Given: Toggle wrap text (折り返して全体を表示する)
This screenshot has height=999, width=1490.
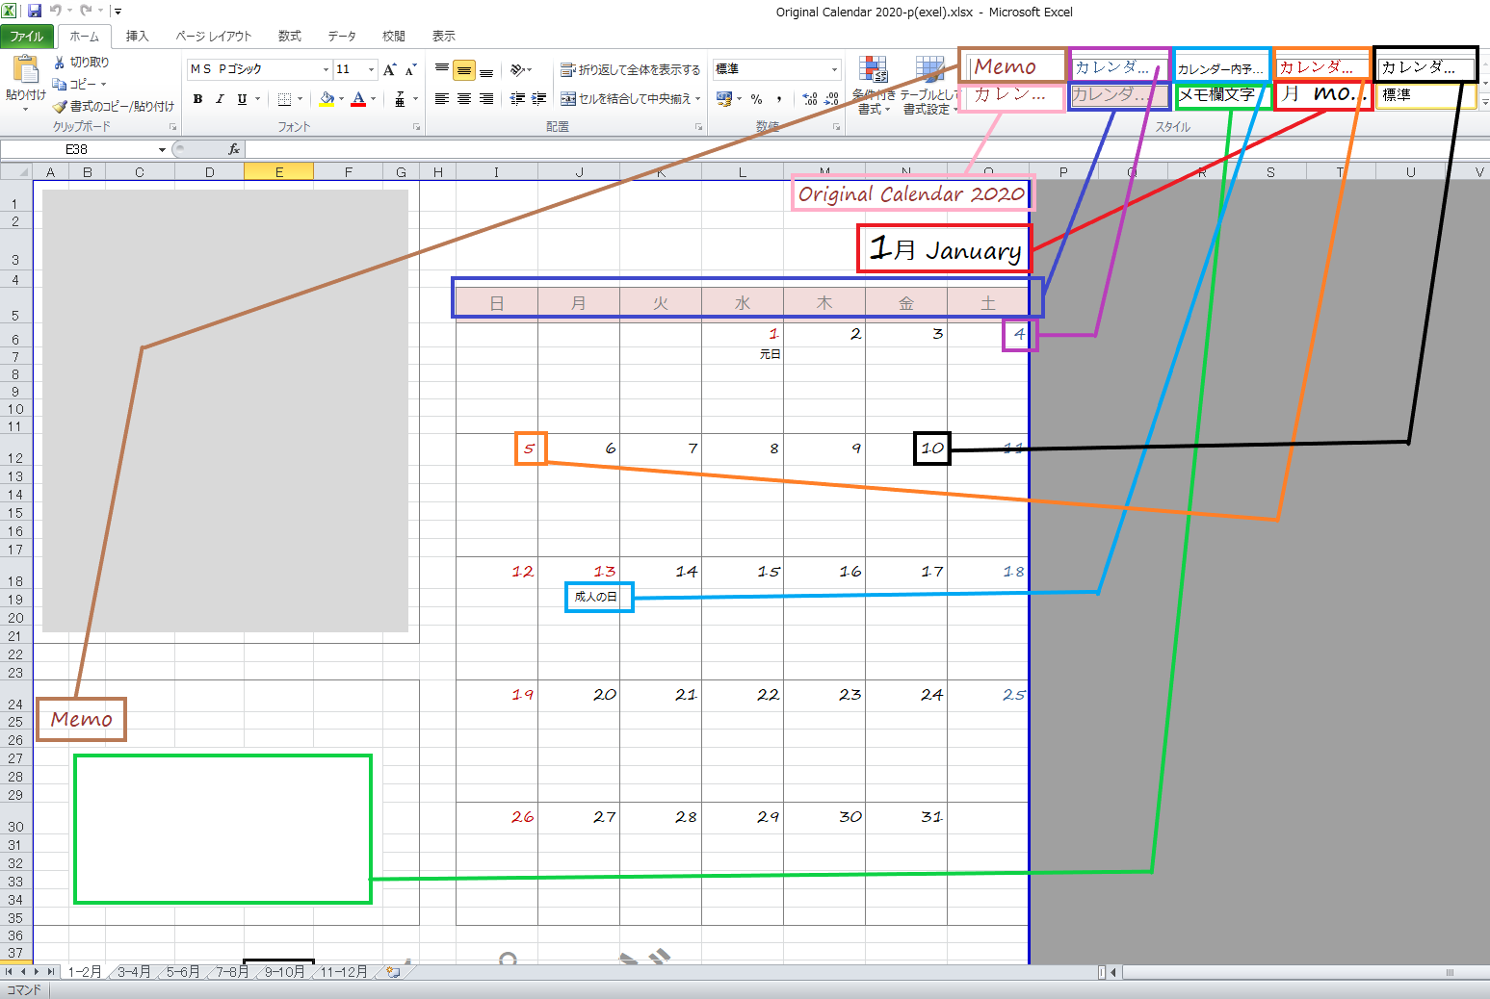Looking at the screenshot, I should (x=631, y=69).
